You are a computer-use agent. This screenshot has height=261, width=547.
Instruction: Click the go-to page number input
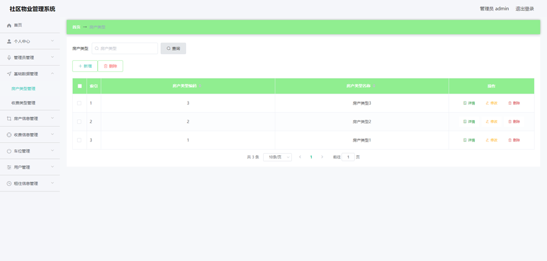pos(348,157)
